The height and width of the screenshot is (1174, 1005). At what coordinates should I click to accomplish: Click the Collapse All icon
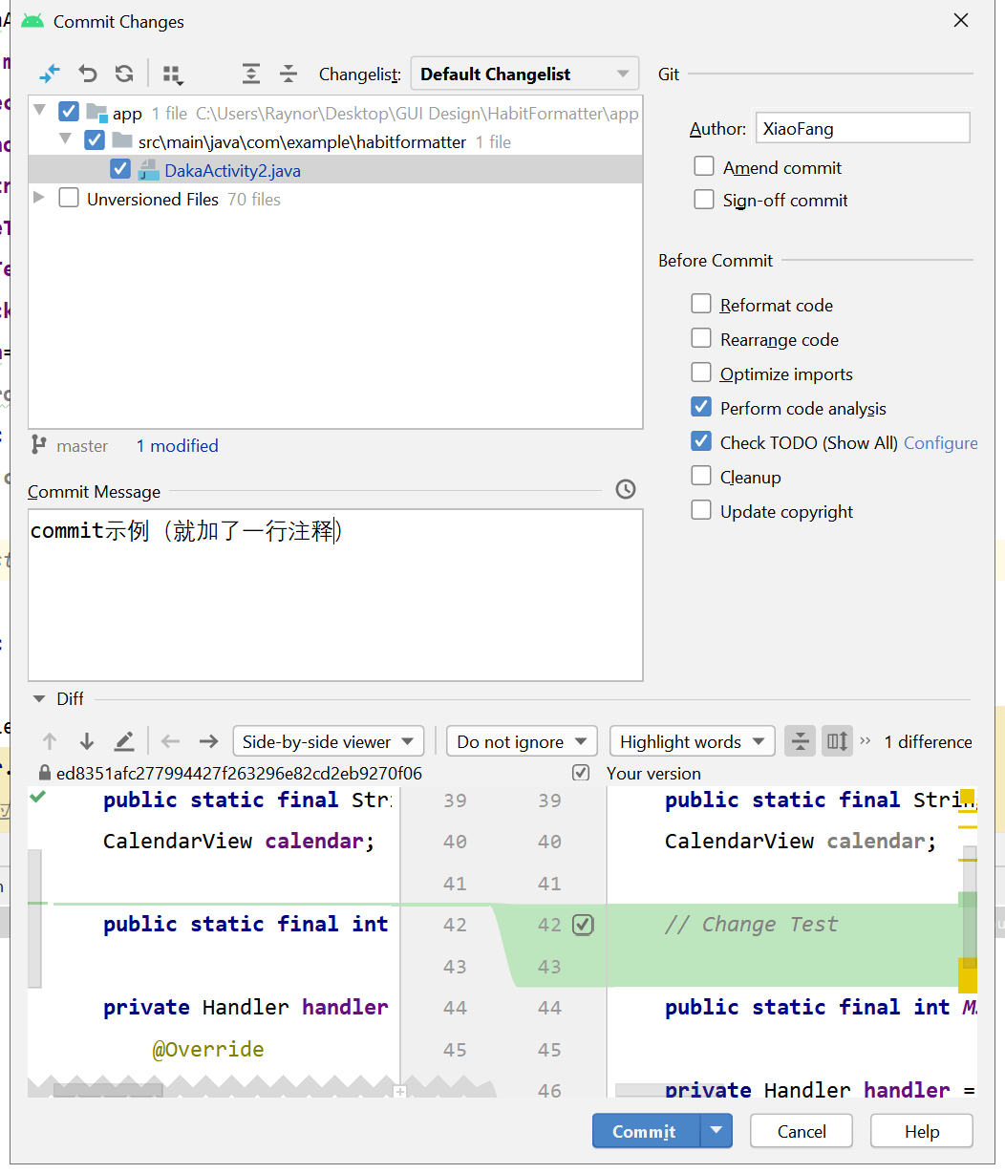[289, 74]
